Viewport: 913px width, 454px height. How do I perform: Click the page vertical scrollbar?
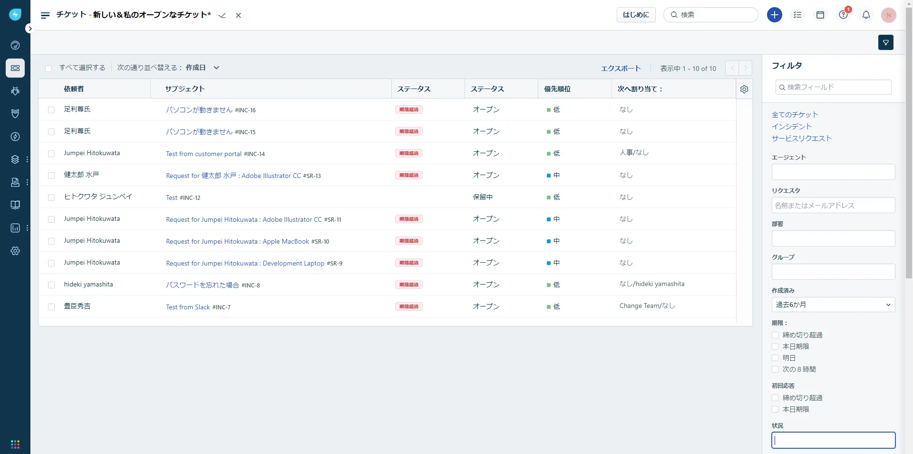click(x=909, y=143)
